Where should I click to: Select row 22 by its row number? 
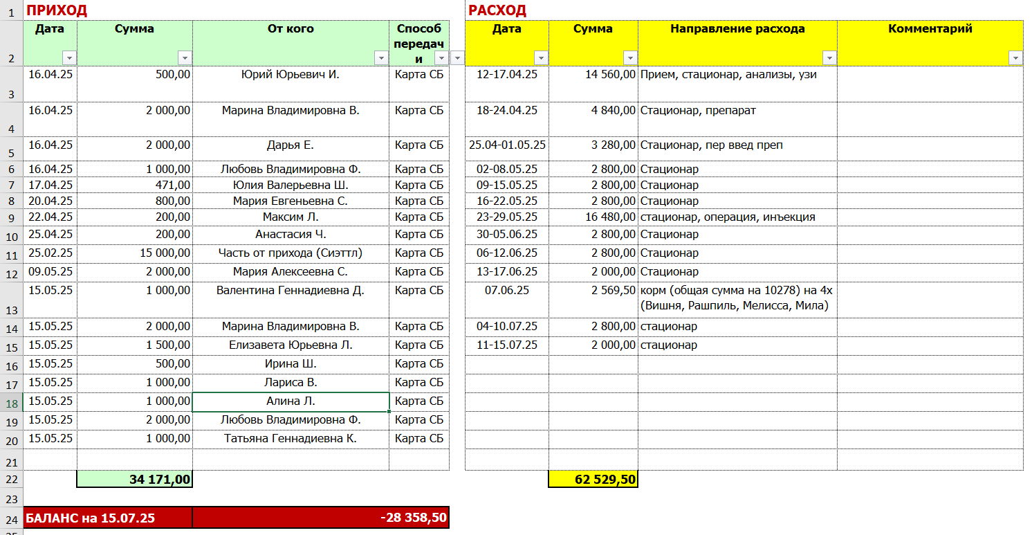coord(11,480)
